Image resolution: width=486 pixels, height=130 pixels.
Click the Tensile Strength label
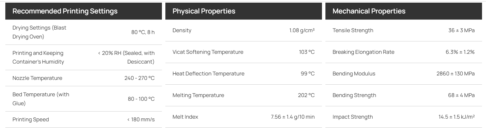353,30
